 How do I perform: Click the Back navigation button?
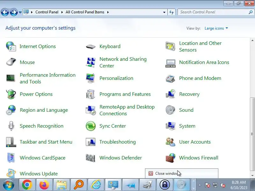[5, 12]
